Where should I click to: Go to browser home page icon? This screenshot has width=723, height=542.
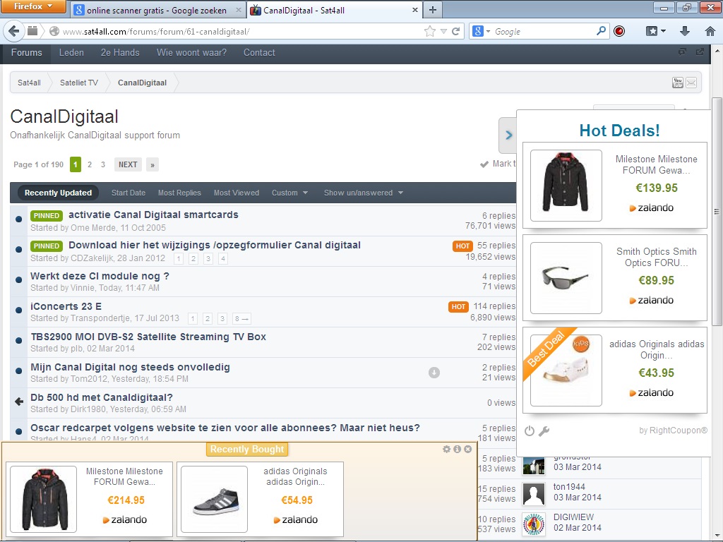tap(710, 31)
